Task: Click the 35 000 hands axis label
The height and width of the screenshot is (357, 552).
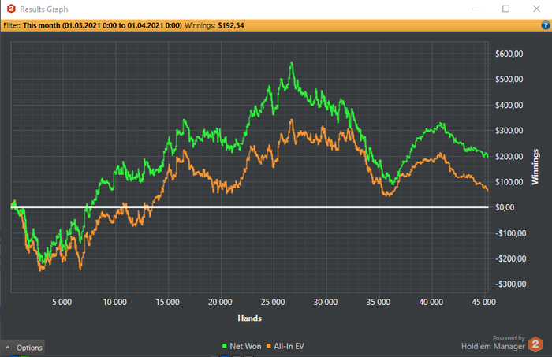Action: coord(379,302)
